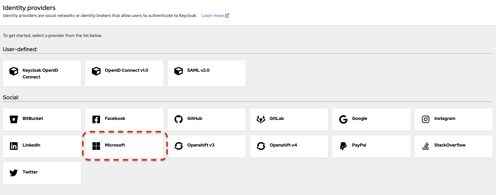
Task: Choose the OpenID Connect v1.0 provider
Action: tap(124, 74)
